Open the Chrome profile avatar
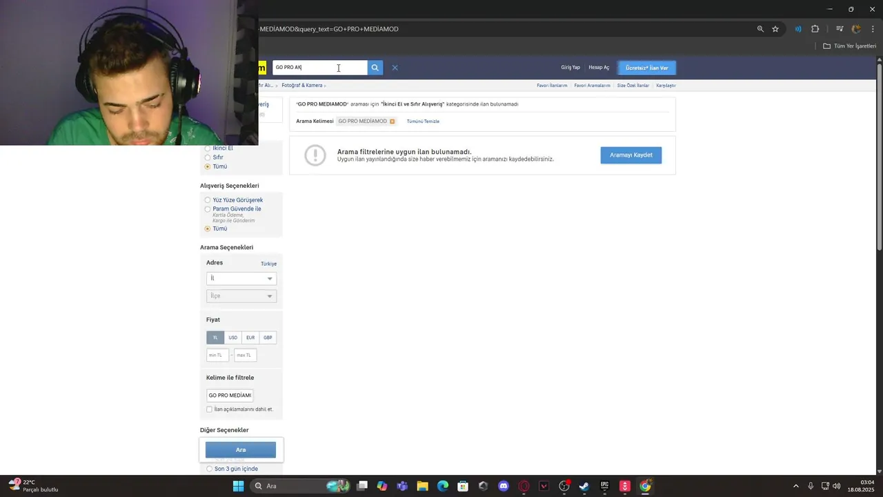This screenshot has width=883, height=497. pyautogui.click(x=857, y=29)
